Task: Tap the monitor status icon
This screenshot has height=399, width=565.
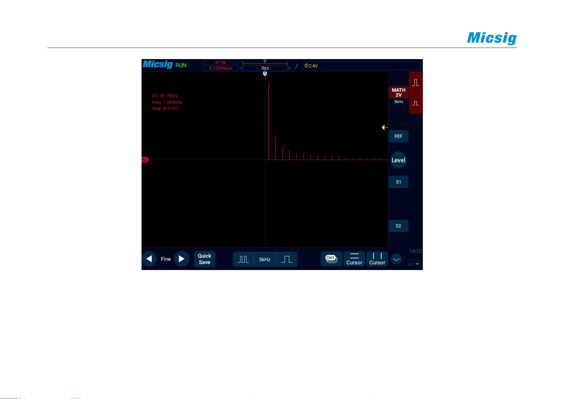Action: pos(410,262)
